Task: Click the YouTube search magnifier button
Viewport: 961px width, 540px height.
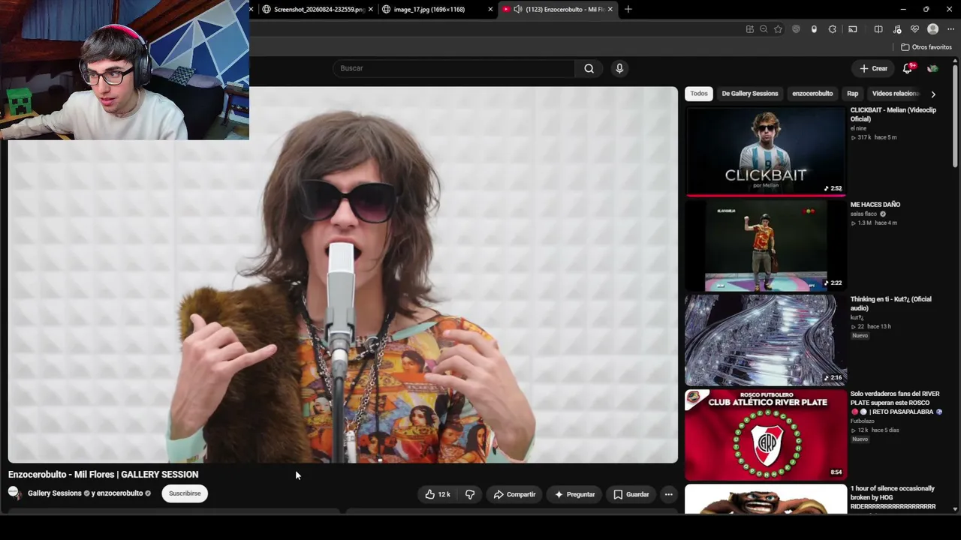Action: (589, 68)
